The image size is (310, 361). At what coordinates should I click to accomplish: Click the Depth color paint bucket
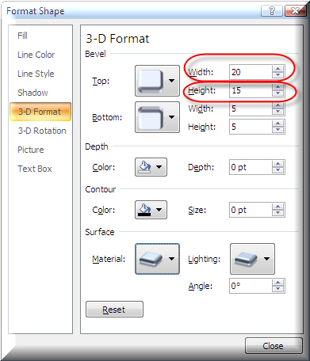point(145,167)
